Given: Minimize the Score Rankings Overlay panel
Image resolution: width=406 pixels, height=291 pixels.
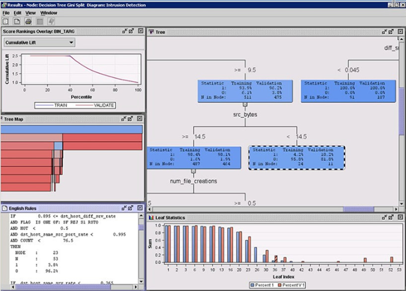Looking at the screenshot, I should (x=125, y=31).
